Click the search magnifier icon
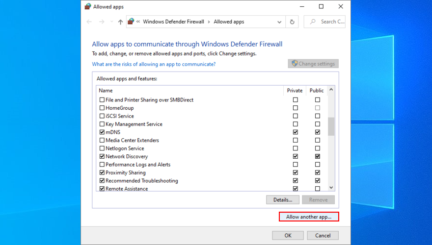 [x=312, y=22]
